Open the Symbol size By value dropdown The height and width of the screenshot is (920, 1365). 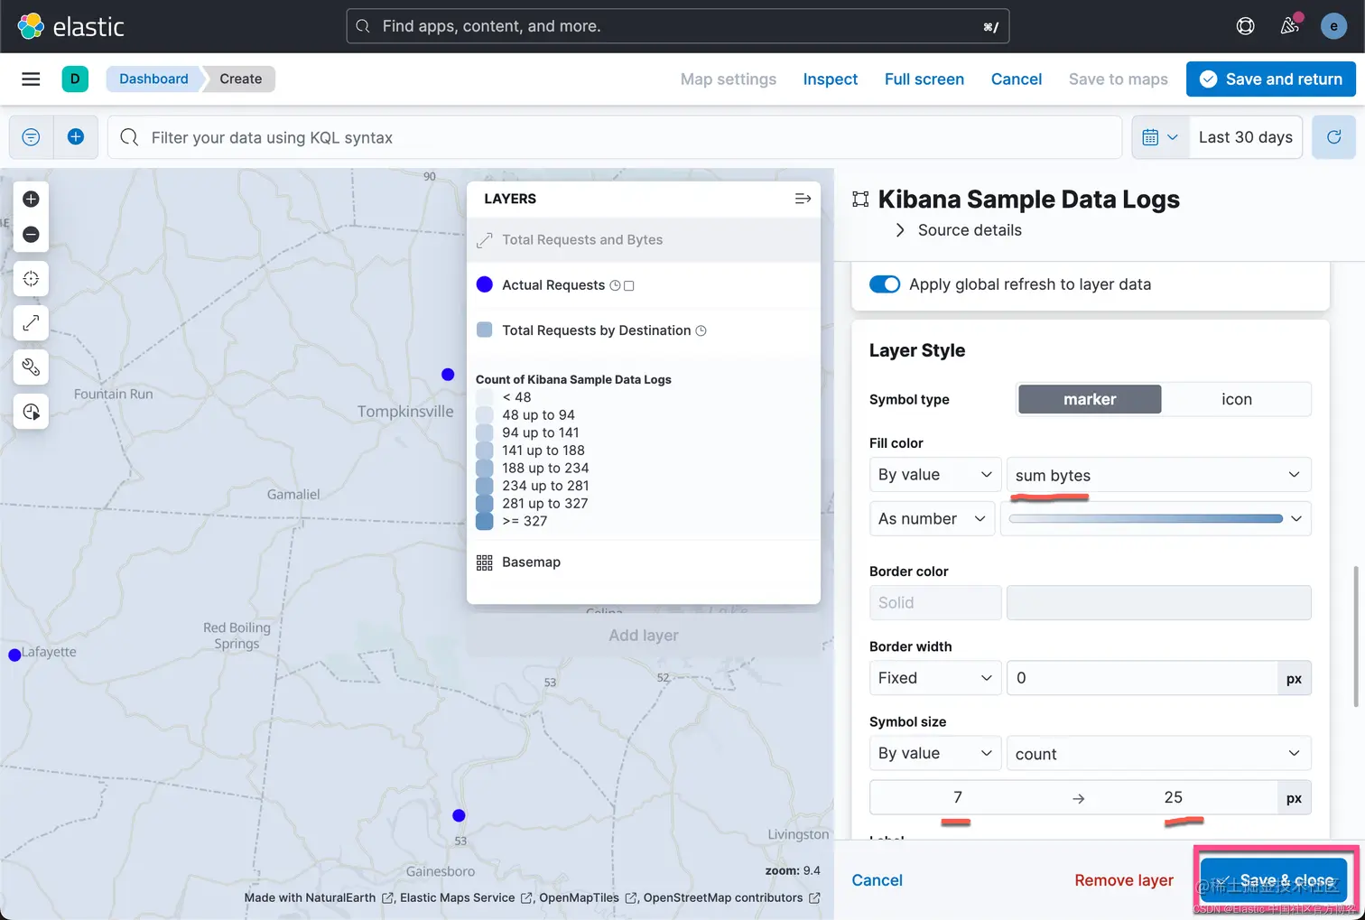click(x=935, y=753)
